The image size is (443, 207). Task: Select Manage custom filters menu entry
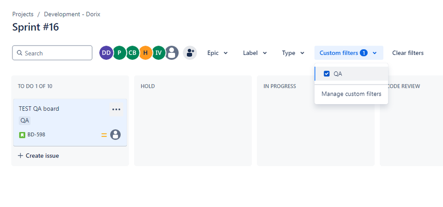[x=351, y=94]
